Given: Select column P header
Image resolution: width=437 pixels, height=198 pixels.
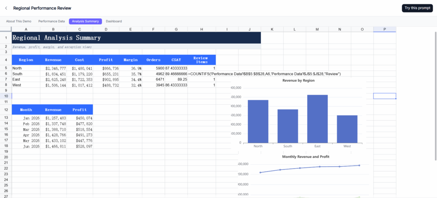Looking at the screenshot, I should point(385,30).
